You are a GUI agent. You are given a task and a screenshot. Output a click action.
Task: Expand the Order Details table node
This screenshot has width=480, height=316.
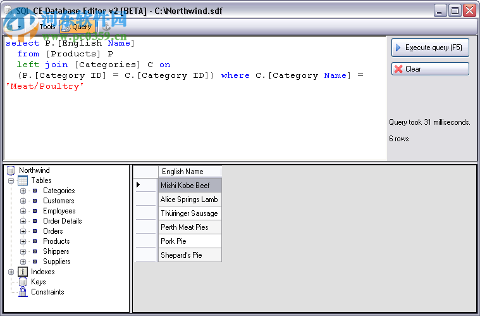click(x=23, y=221)
